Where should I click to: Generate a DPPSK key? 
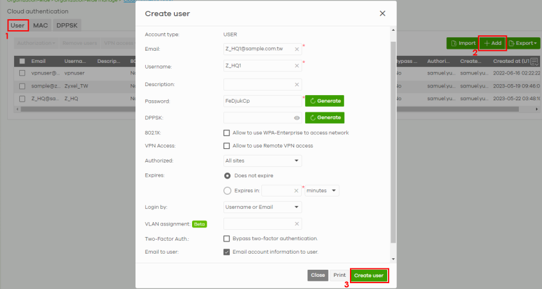[325, 118]
